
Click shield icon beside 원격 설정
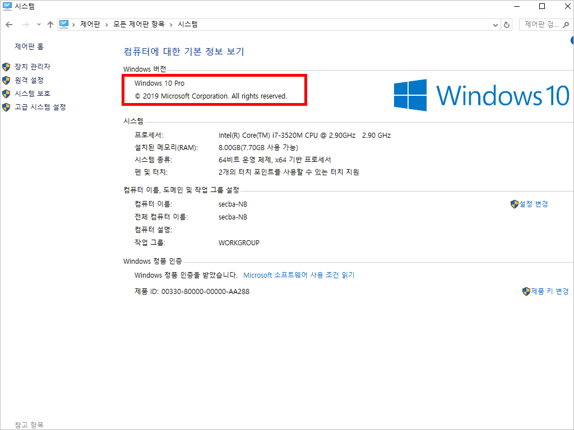point(6,81)
